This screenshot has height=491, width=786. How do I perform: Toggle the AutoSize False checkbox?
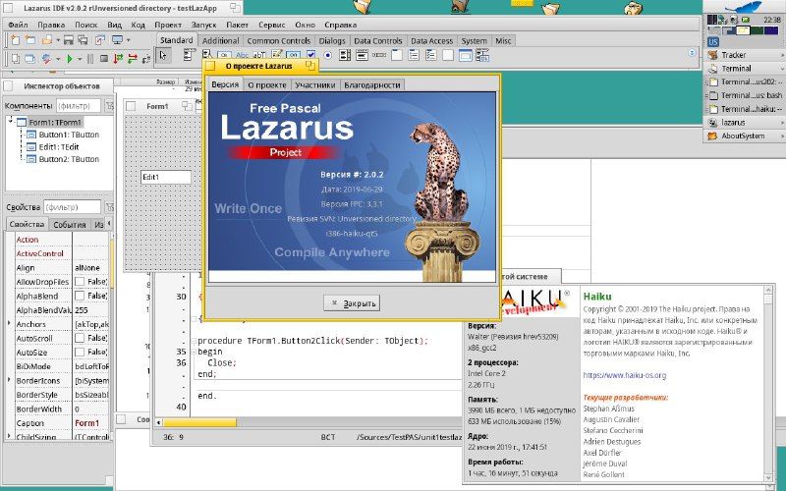[80, 353]
